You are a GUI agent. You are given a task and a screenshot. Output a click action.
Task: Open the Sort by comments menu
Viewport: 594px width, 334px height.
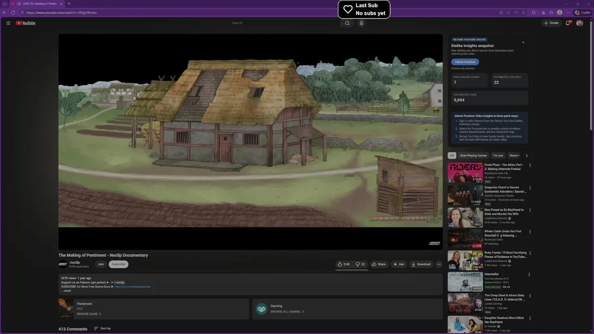click(103, 328)
